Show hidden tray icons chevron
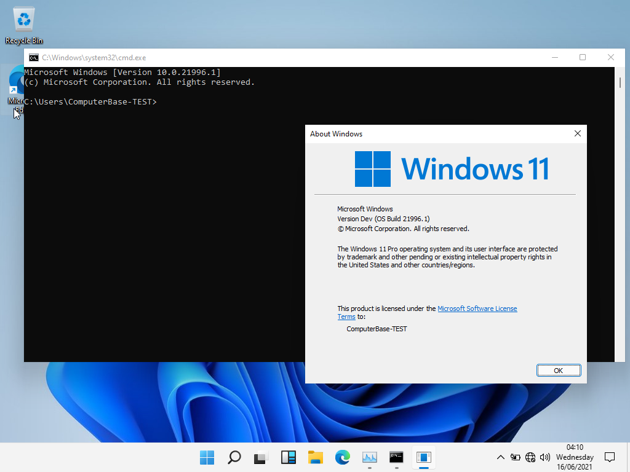The height and width of the screenshot is (472, 630). pyautogui.click(x=501, y=457)
